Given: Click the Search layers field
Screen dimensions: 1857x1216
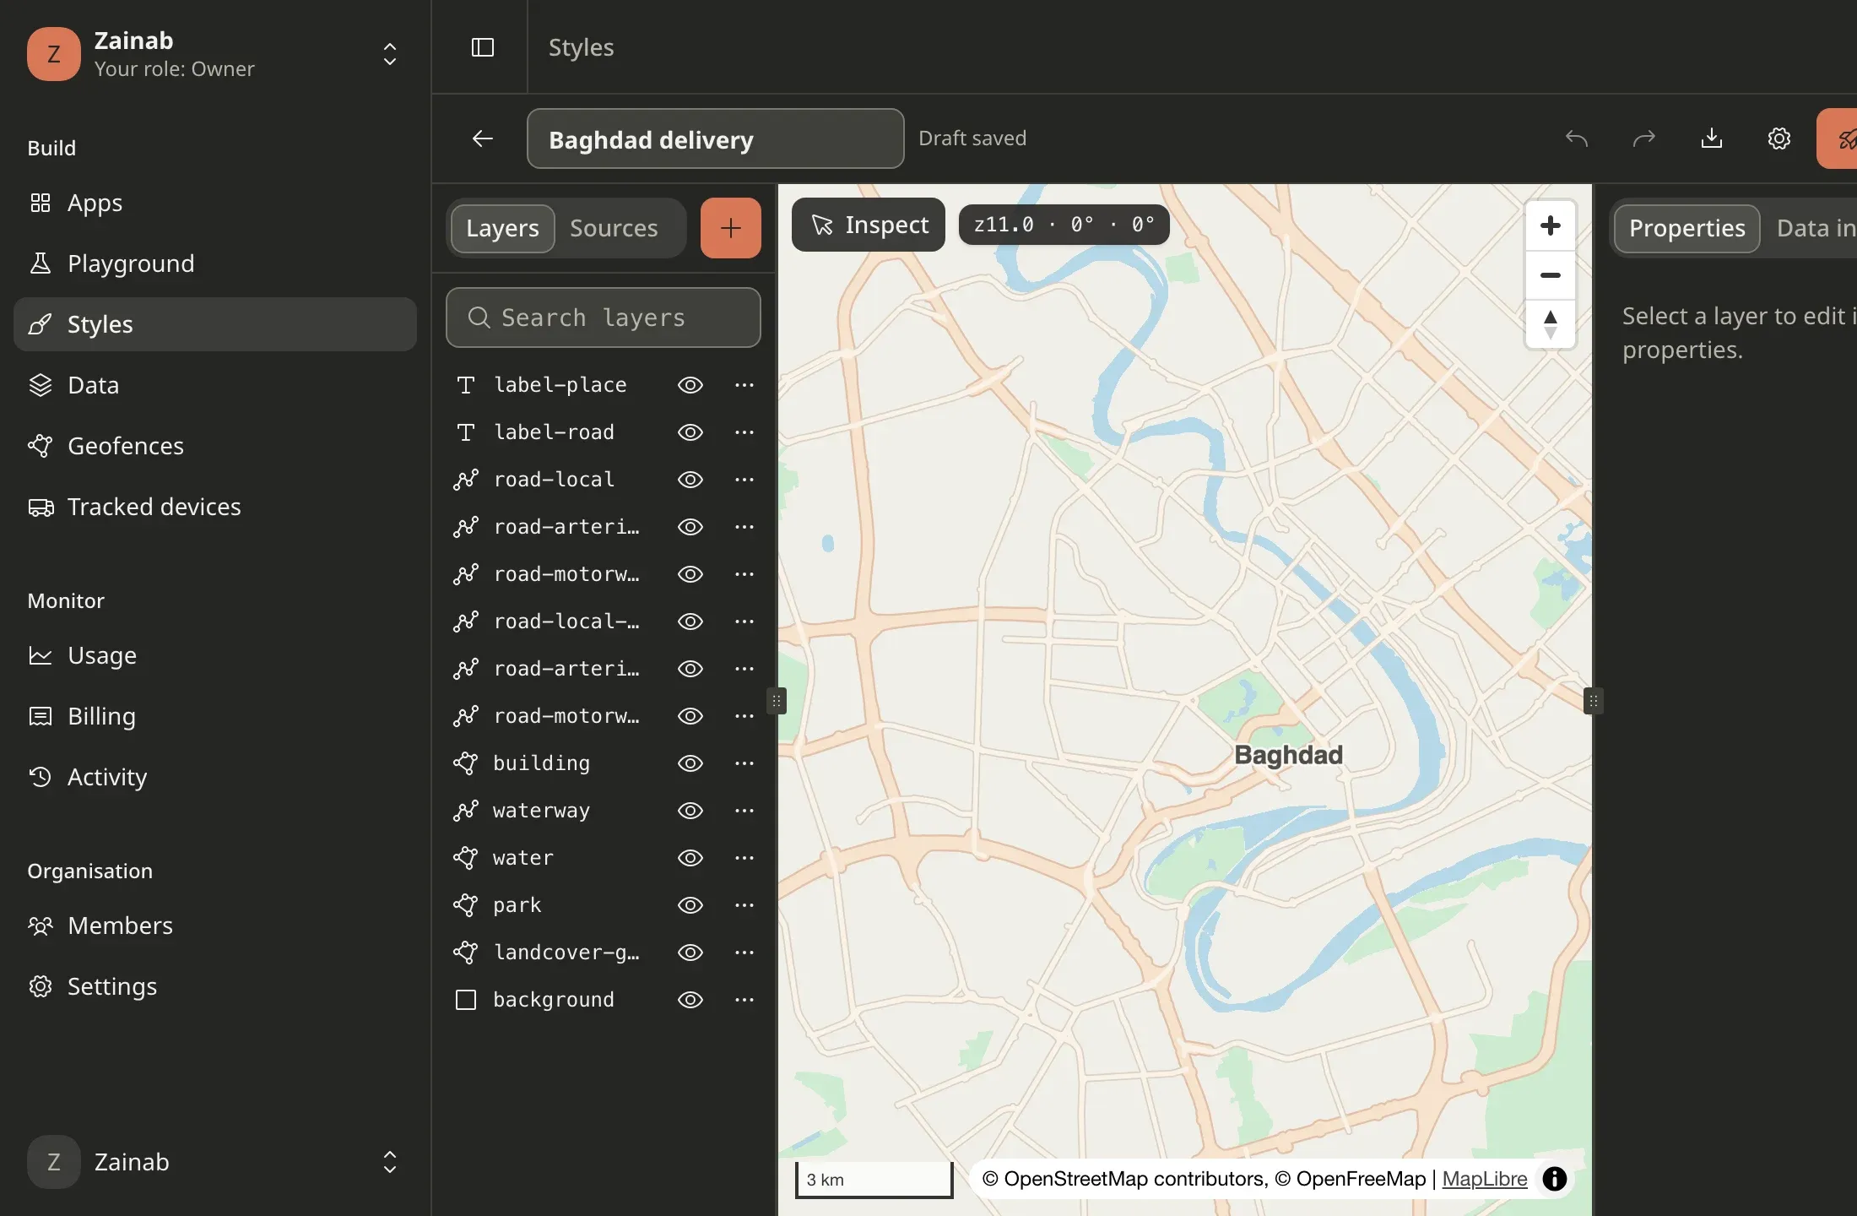Looking at the screenshot, I should [604, 318].
